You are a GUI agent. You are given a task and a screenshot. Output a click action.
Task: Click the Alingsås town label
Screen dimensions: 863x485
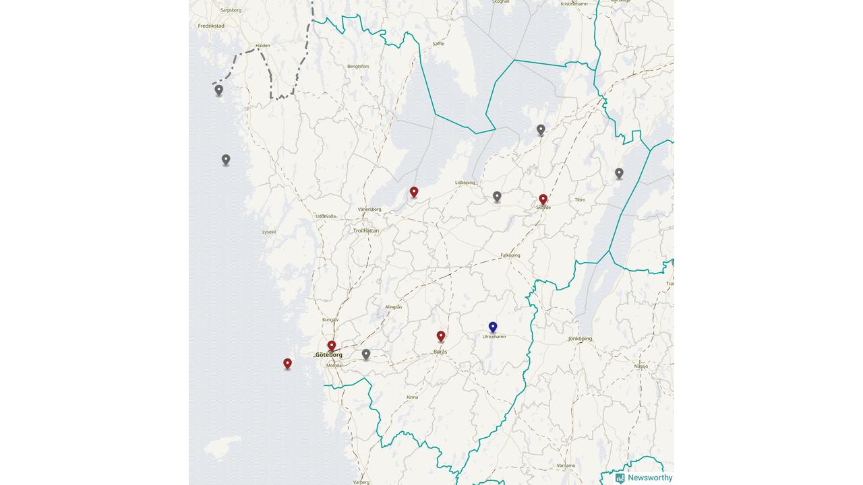point(393,307)
